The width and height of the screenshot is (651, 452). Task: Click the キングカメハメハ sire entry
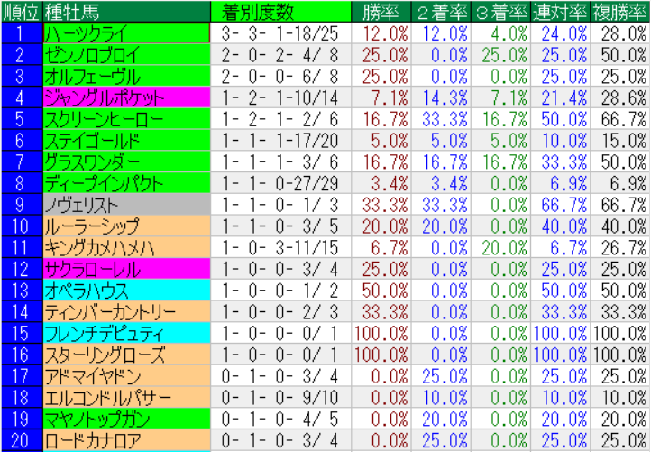pyautogui.click(x=126, y=247)
